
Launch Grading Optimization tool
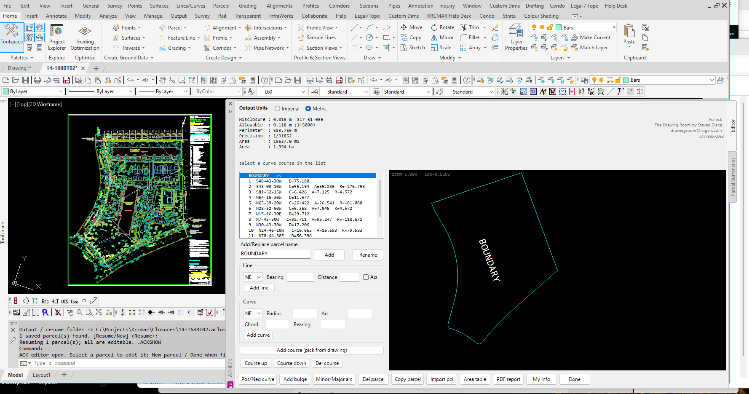[x=85, y=38]
